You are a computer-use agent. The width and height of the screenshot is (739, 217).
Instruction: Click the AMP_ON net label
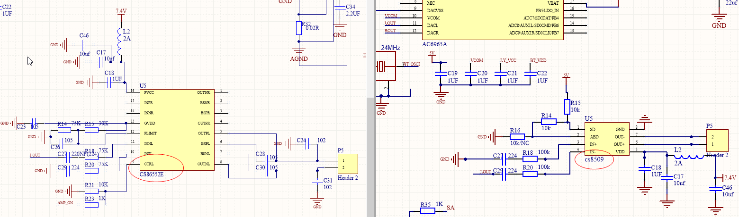pyautogui.click(x=66, y=202)
